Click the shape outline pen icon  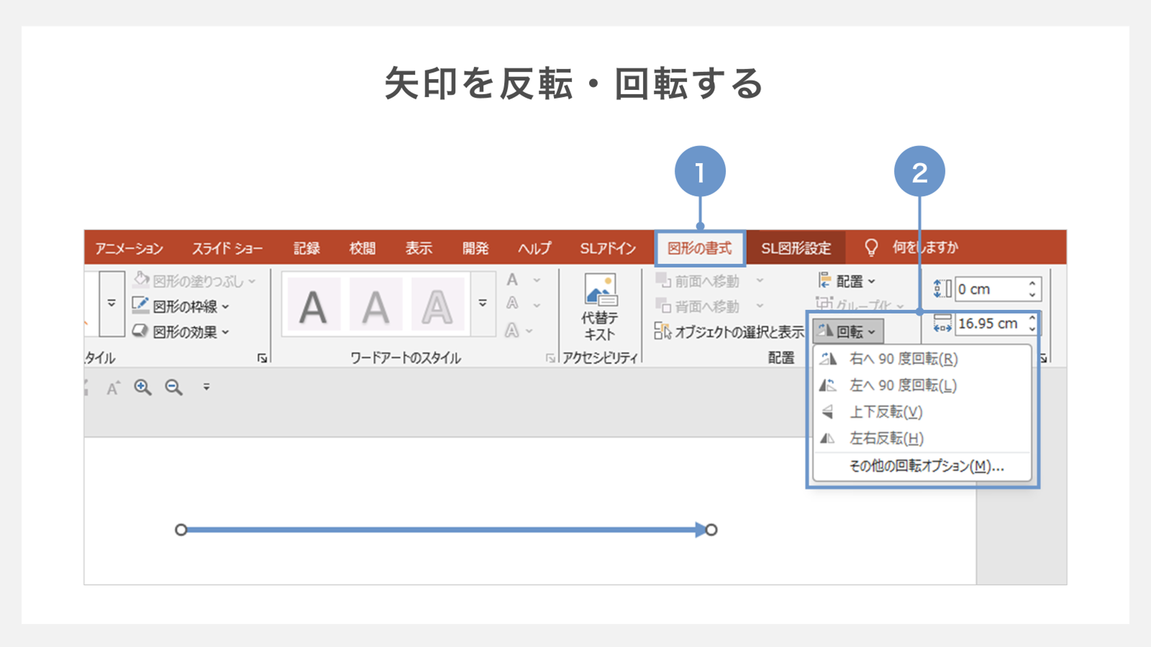(x=140, y=304)
